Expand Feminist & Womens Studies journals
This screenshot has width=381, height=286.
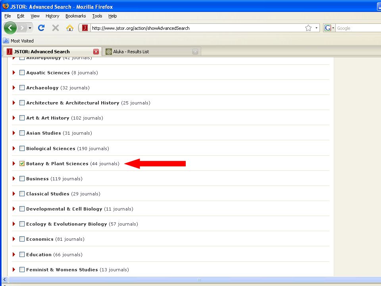coord(14,269)
